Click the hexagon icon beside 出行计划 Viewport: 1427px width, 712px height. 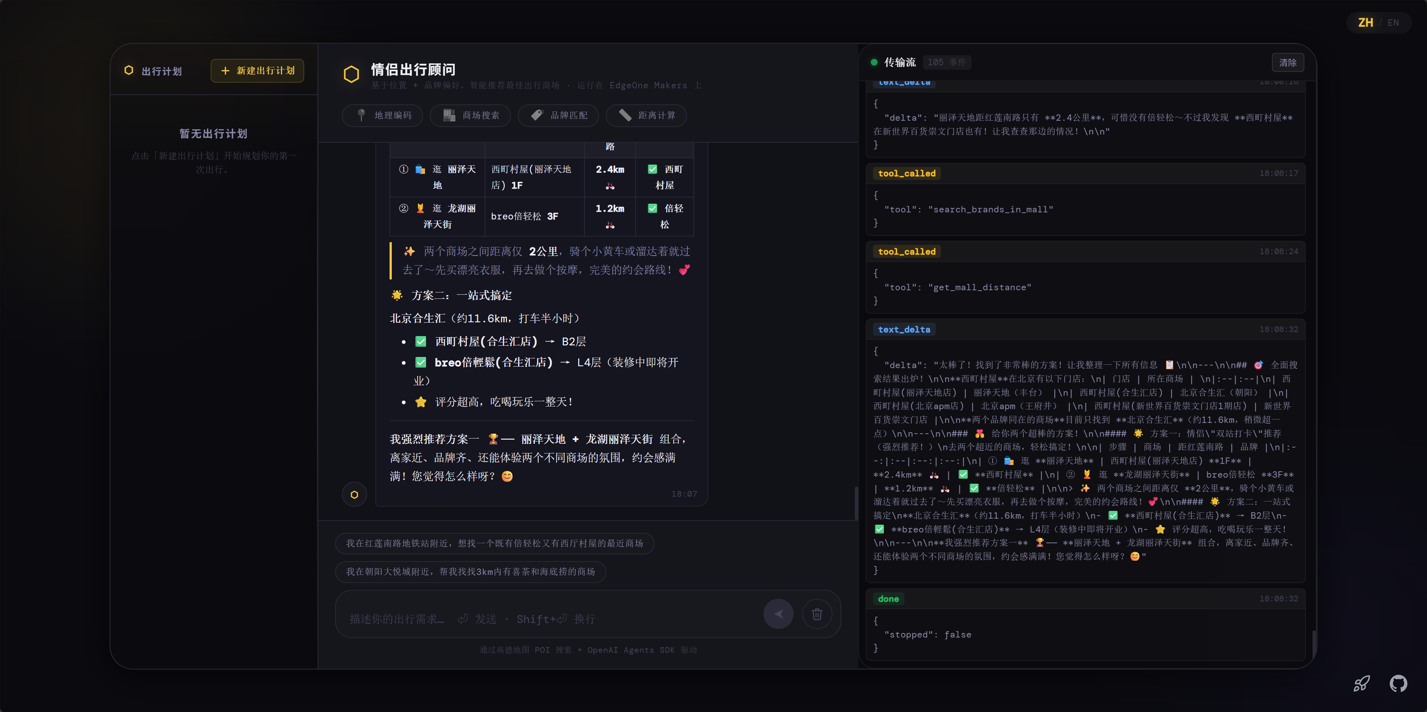click(129, 70)
